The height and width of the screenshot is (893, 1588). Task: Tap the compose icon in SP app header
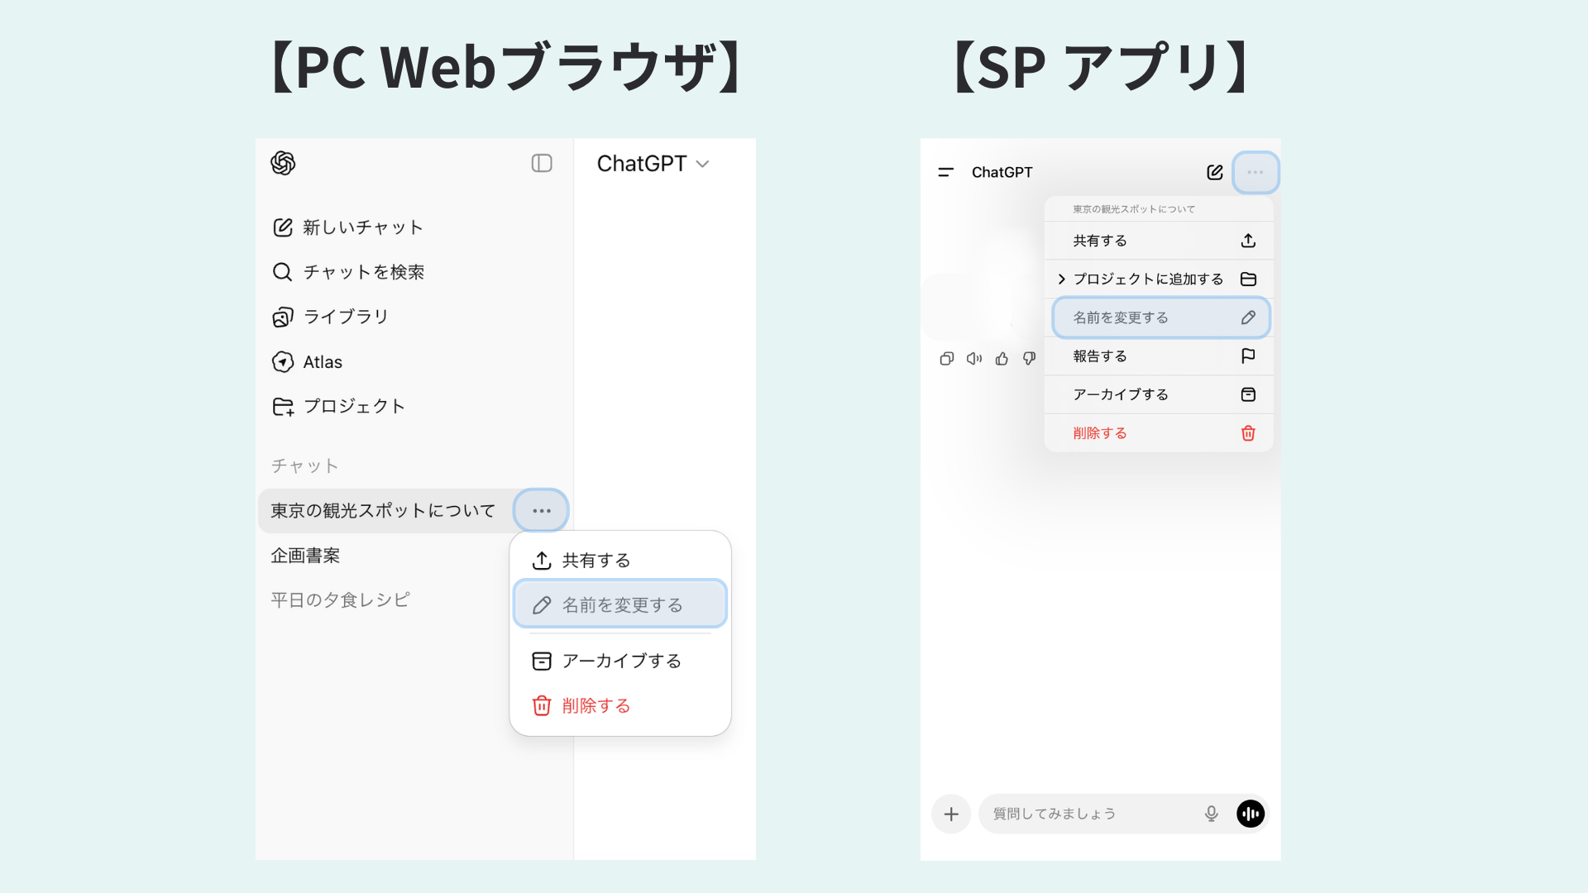pos(1215,172)
